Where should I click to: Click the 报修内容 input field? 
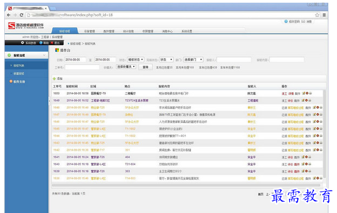click(x=287, y=60)
